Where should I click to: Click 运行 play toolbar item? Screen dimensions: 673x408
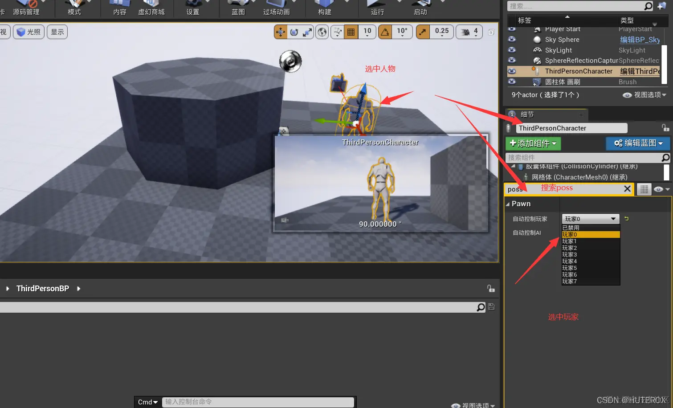point(377,9)
